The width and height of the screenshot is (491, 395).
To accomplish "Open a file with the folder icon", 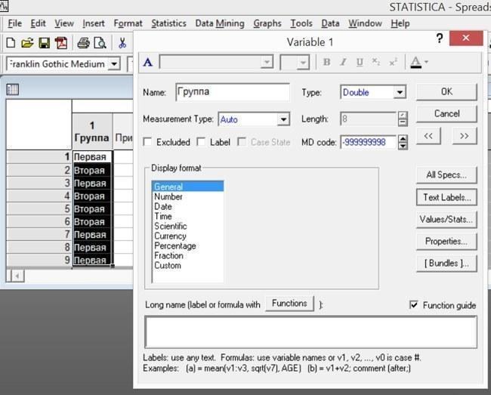I will pos(27,42).
